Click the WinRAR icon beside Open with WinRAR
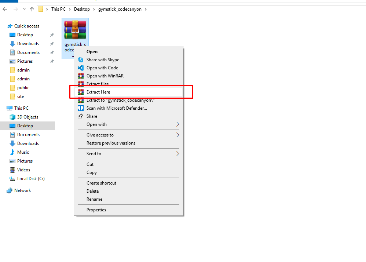Image resolution: width=366 pixels, height=262 pixels. pyautogui.click(x=80, y=76)
